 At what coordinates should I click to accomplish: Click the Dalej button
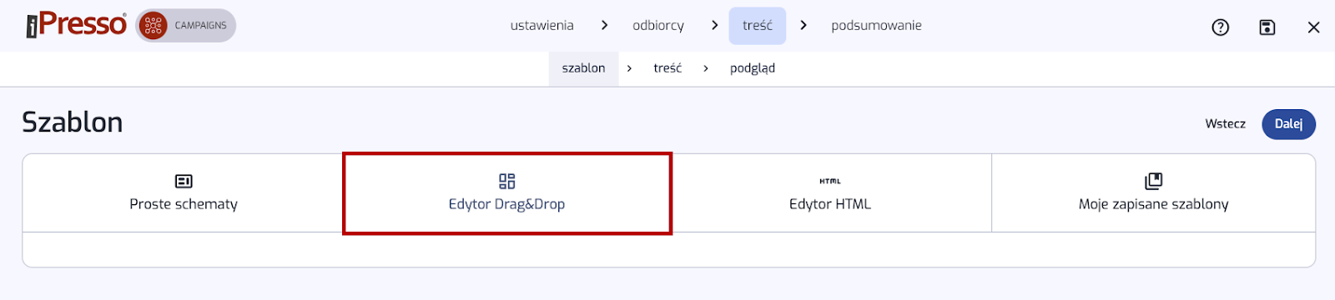[1288, 124]
